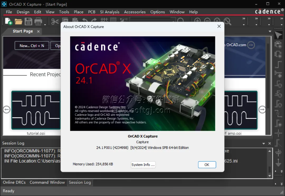
Task: Choose the Place Net Group tool
Action: pos(278,74)
